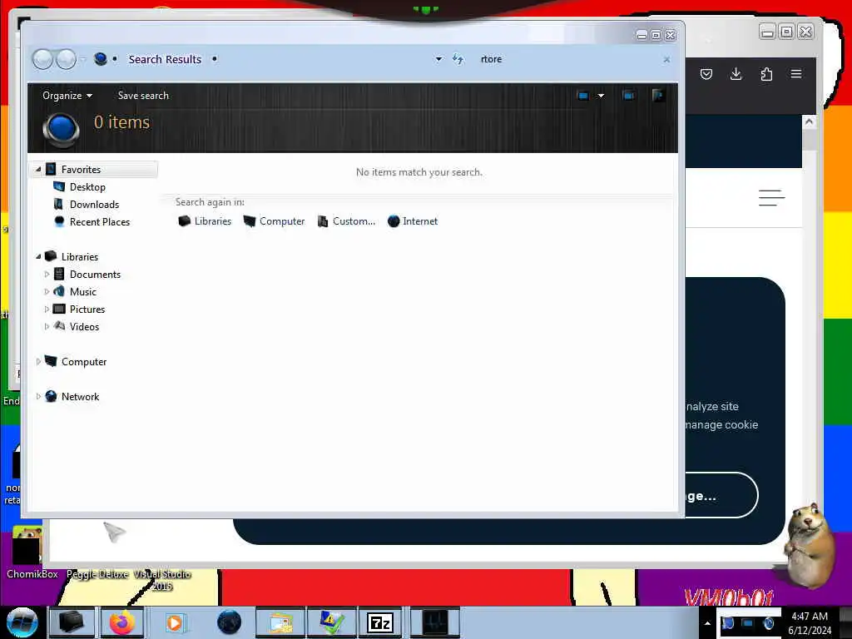Screen dimensions: 852x639
Task: Click the resource monitor taskbar icon
Action: coord(434,622)
